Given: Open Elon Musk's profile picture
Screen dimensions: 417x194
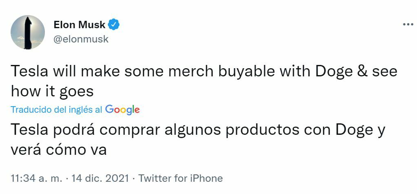Looking at the screenshot, I should point(28,32).
